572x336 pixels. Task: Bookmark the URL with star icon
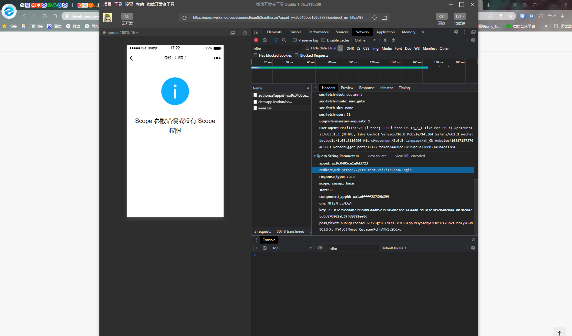click(x=374, y=18)
